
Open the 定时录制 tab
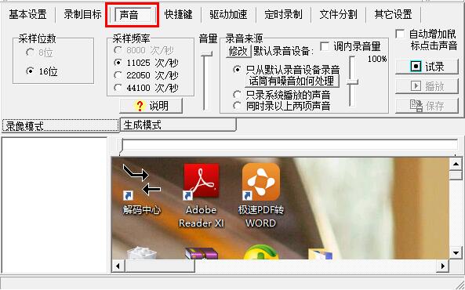pyautogui.click(x=283, y=14)
